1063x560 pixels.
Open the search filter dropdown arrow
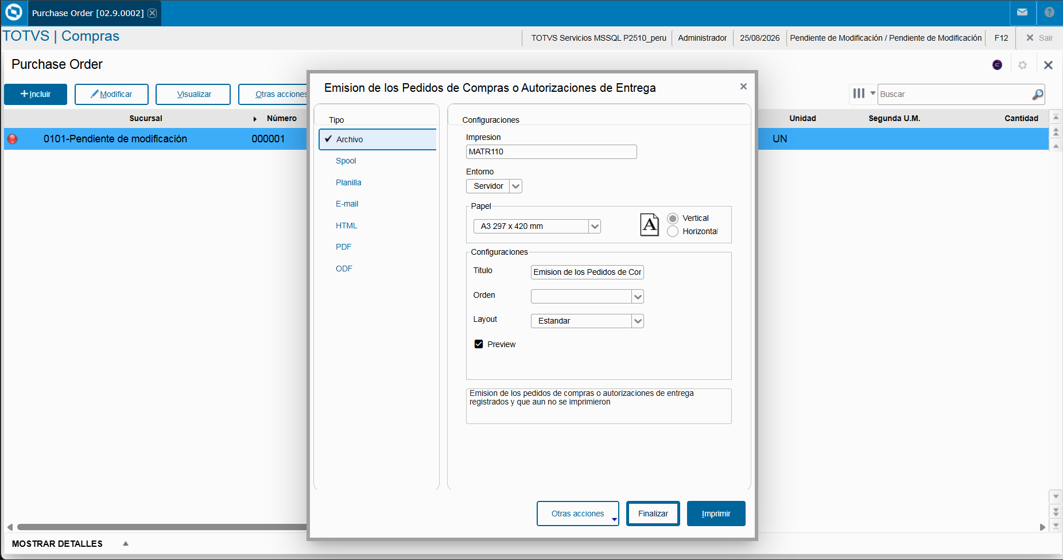pyautogui.click(x=872, y=93)
